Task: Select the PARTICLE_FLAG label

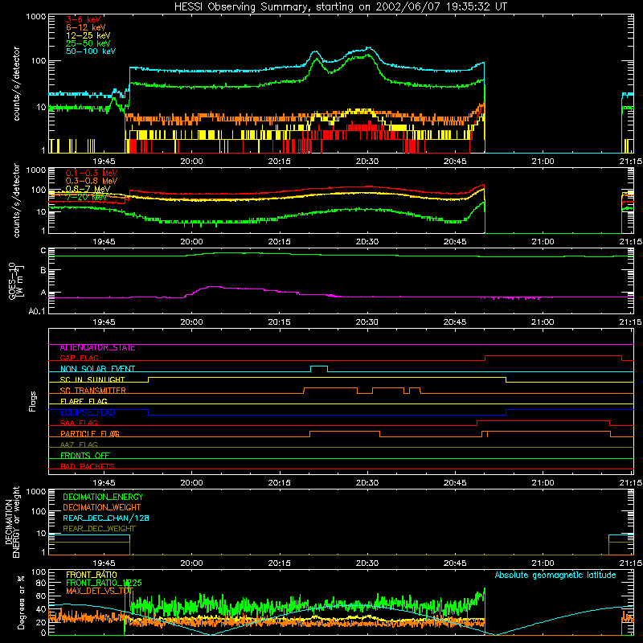Action: tap(90, 433)
